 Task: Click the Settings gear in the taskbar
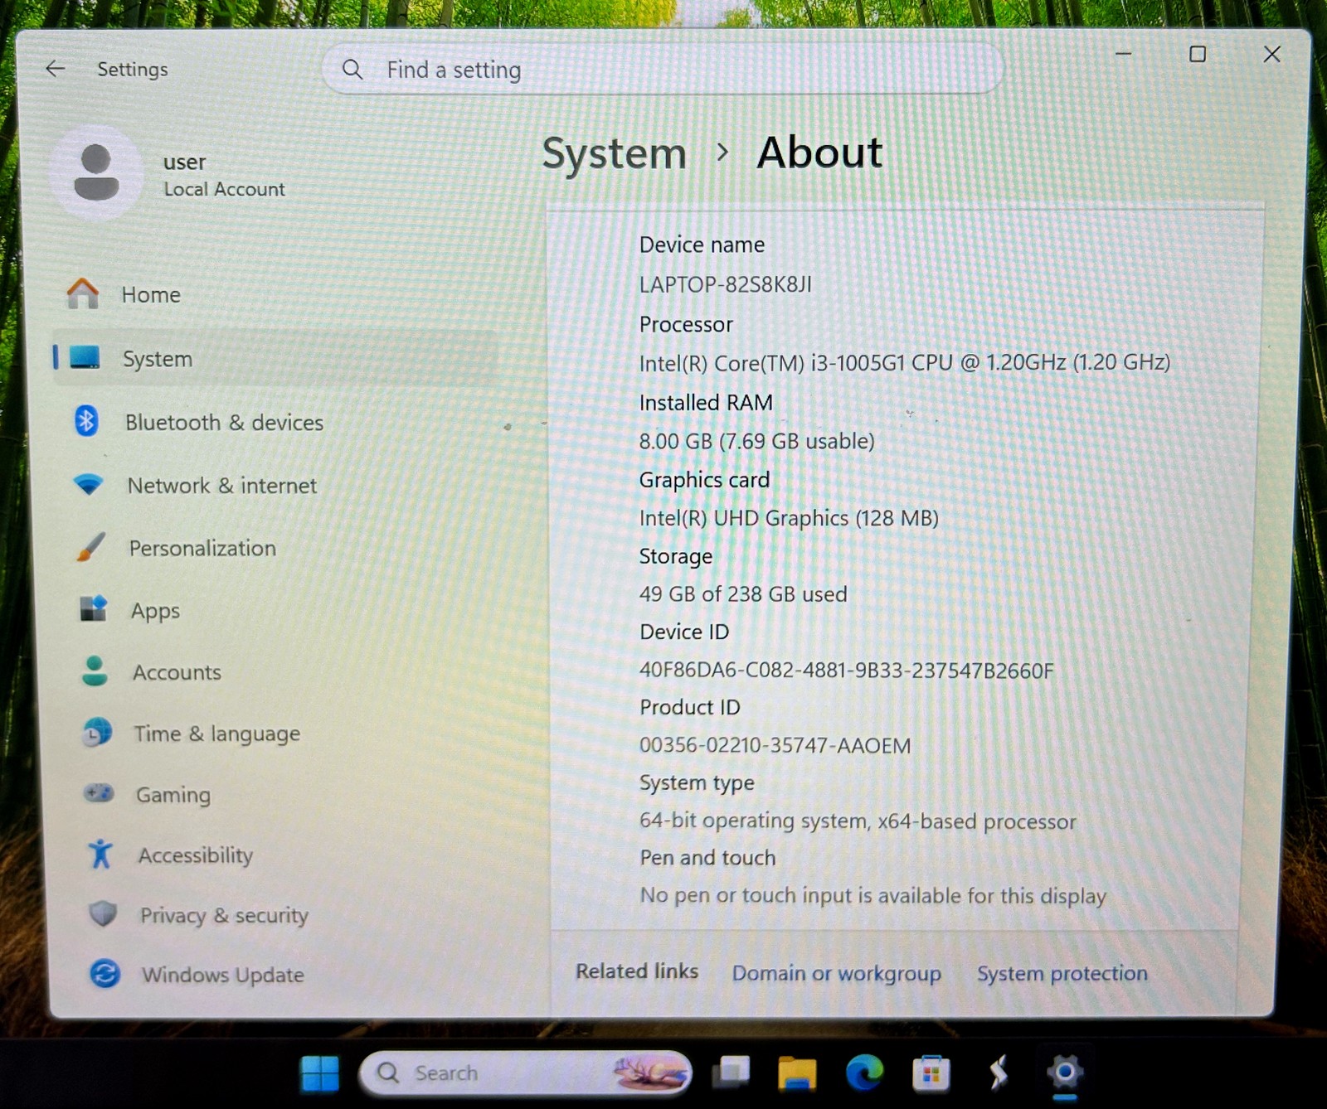[1064, 1073]
